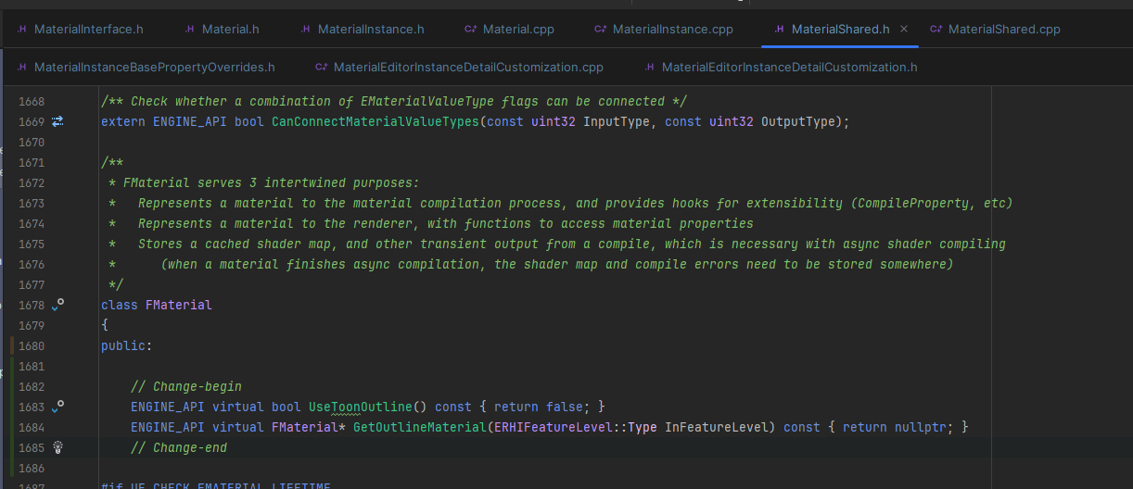Open the MaterialInstanceBasePropertyOverrides.h tab

pyautogui.click(x=146, y=67)
